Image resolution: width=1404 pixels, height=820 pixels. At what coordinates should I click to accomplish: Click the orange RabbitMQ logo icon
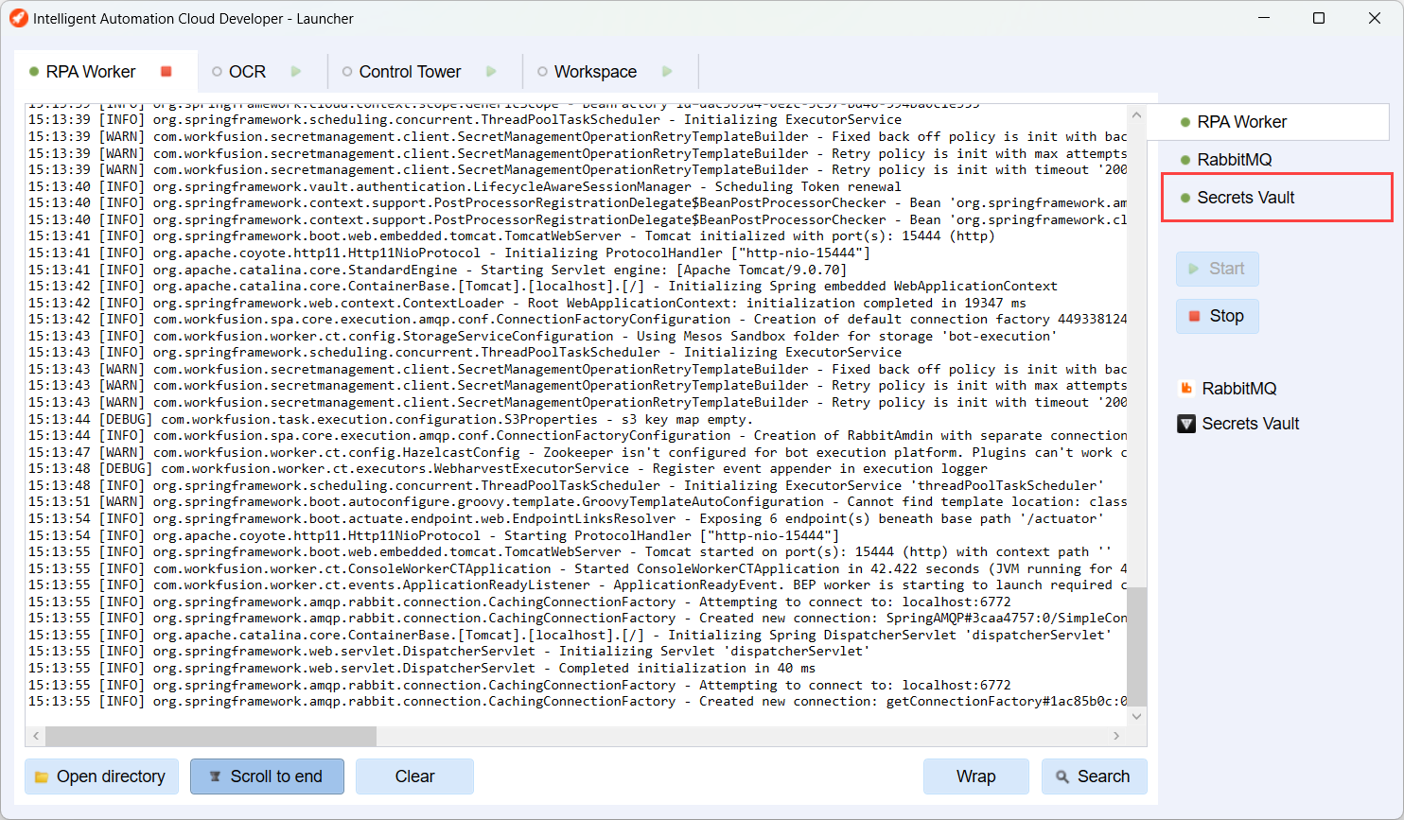(1185, 389)
